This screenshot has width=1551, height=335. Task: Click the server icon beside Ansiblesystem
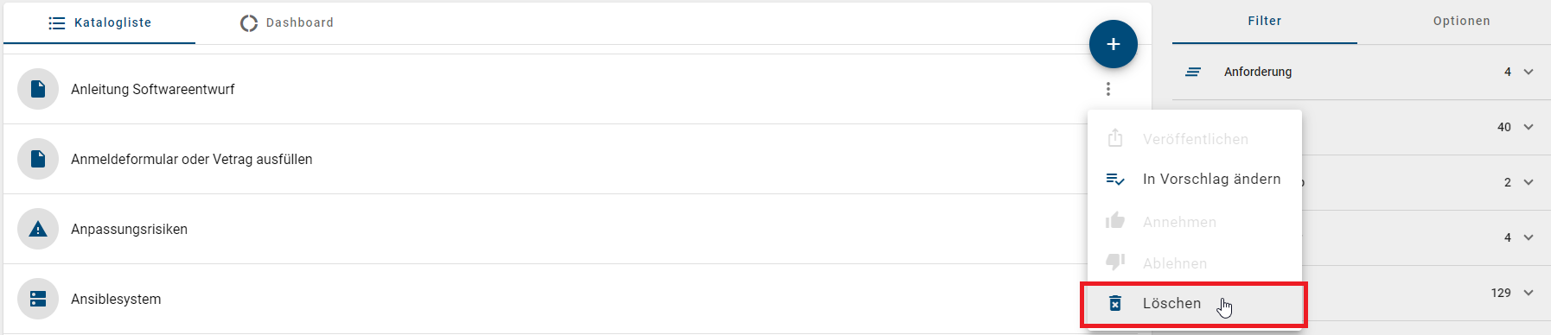(38, 299)
